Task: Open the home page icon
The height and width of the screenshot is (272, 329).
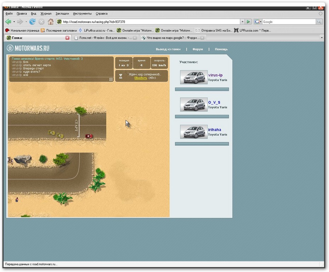Action: point(51,22)
